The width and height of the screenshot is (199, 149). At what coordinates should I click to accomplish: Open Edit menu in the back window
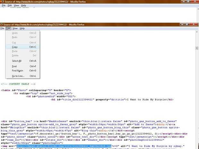(10, 5)
